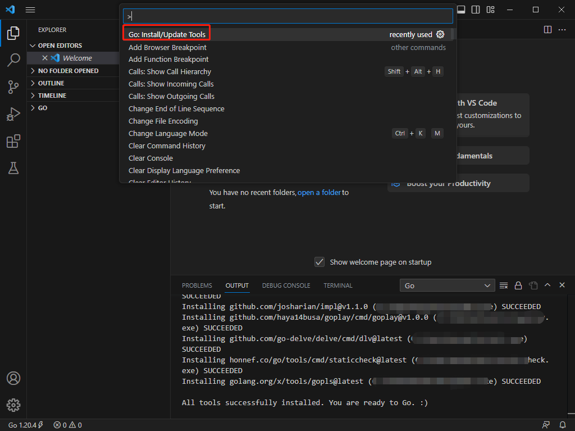Screen dimensions: 575x431
Task: Close the Welcome editor in Open Editors
Action: click(x=45, y=58)
